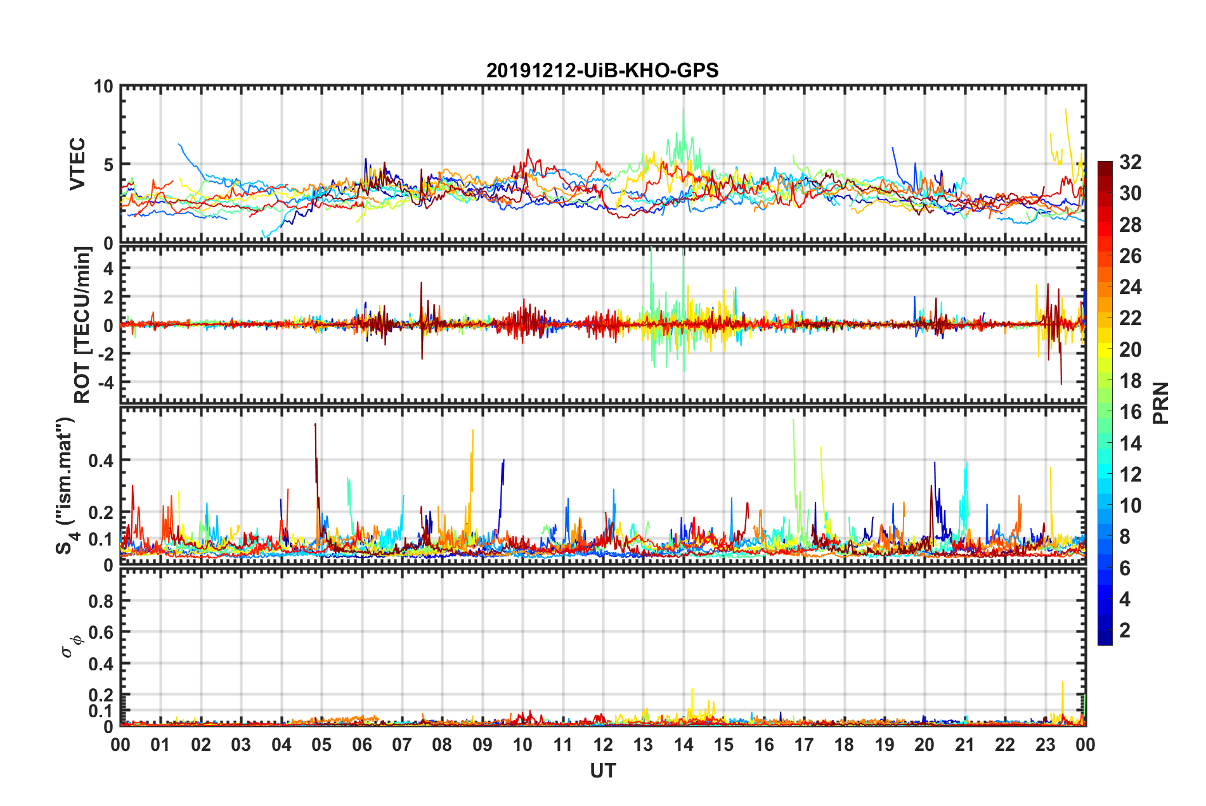Click colorbar tick label 18
The width and height of the screenshot is (1206, 806).
pos(1130,381)
